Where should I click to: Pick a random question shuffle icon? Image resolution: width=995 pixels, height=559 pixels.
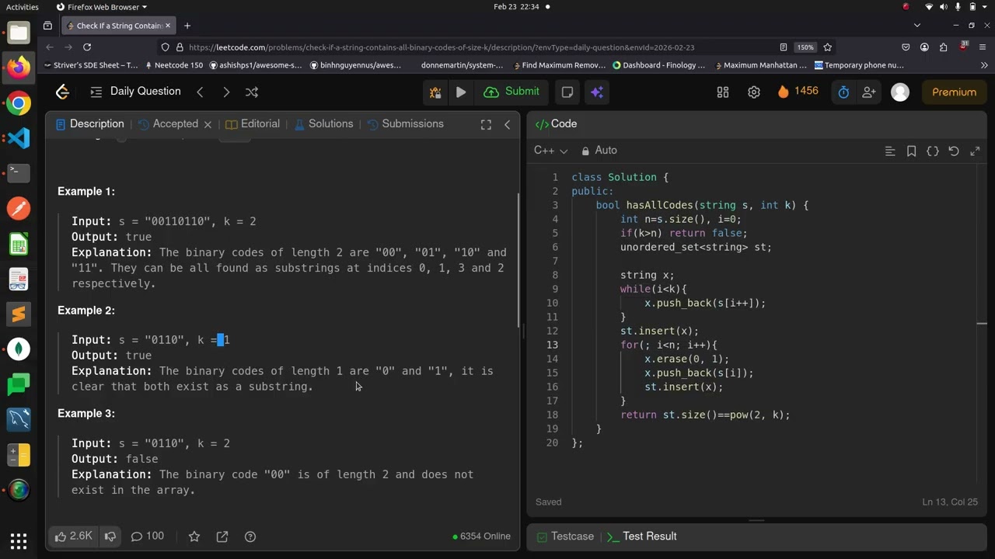(x=252, y=92)
